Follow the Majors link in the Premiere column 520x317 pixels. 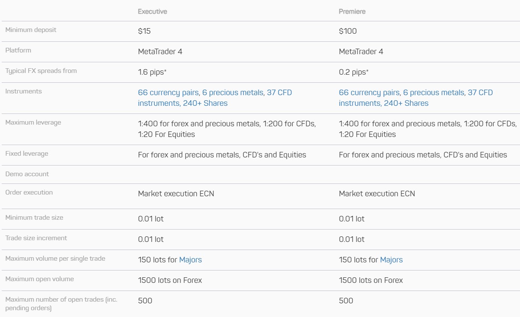[391, 260]
